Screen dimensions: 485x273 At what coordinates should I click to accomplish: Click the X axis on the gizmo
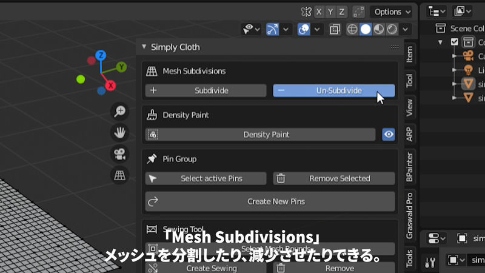[x=110, y=86]
